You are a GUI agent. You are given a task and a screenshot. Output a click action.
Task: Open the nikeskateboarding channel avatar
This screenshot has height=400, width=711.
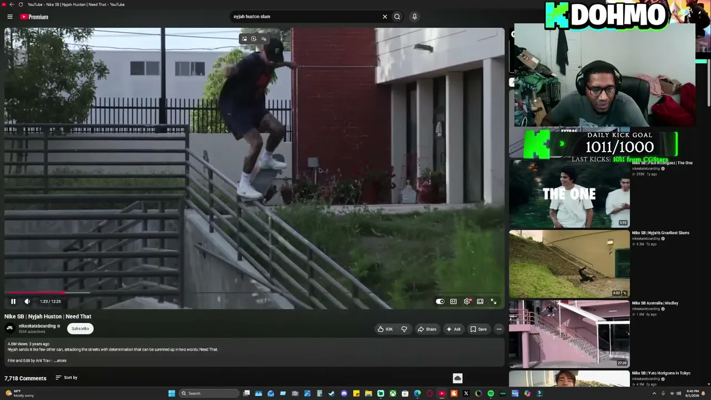[x=10, y=328]
